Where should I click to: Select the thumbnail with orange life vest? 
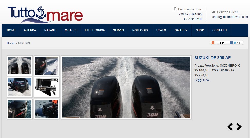(x=47, y=109)
